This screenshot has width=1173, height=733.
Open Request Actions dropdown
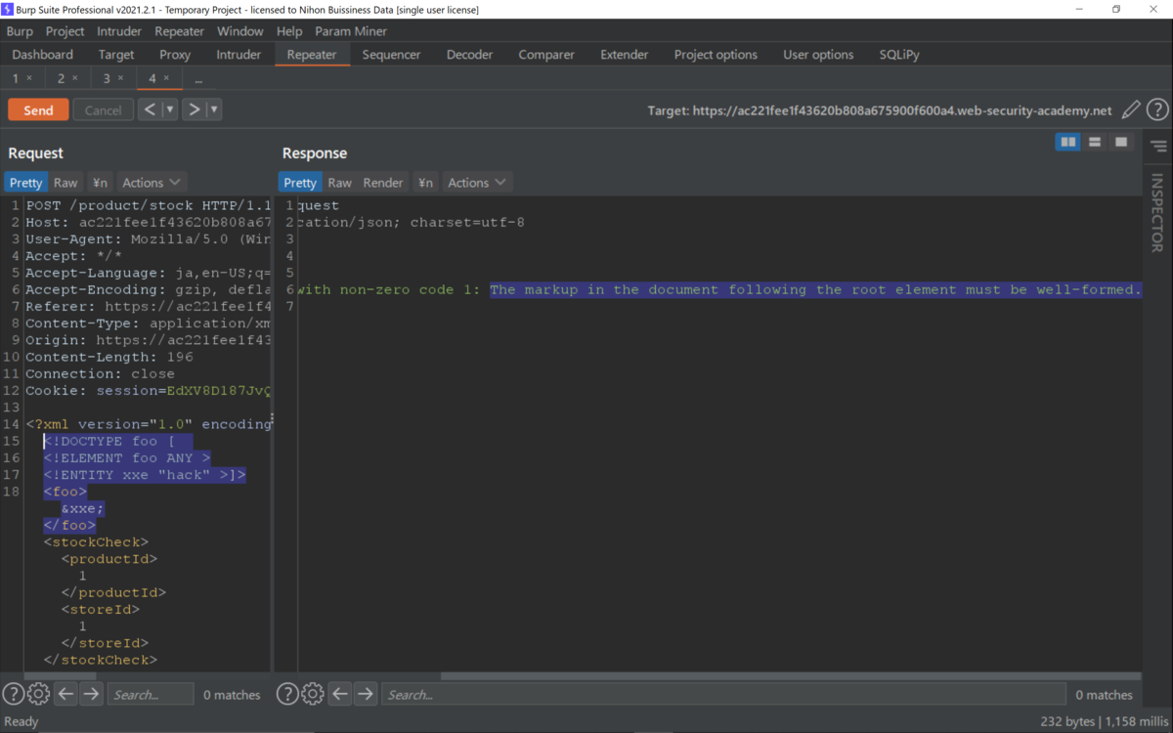(152, 183)
